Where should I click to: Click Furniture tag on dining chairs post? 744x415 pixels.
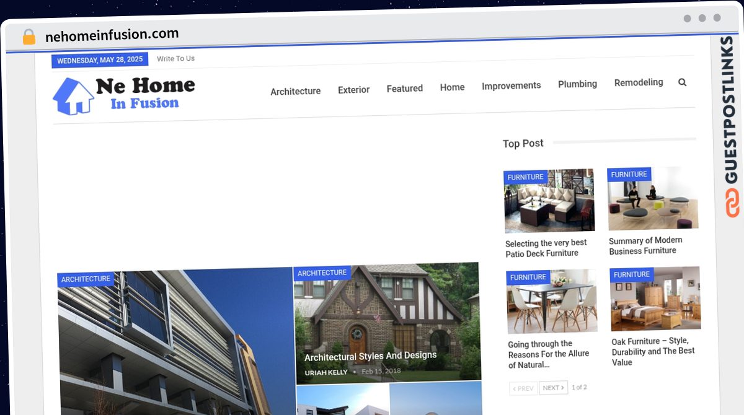pos(528,277)
